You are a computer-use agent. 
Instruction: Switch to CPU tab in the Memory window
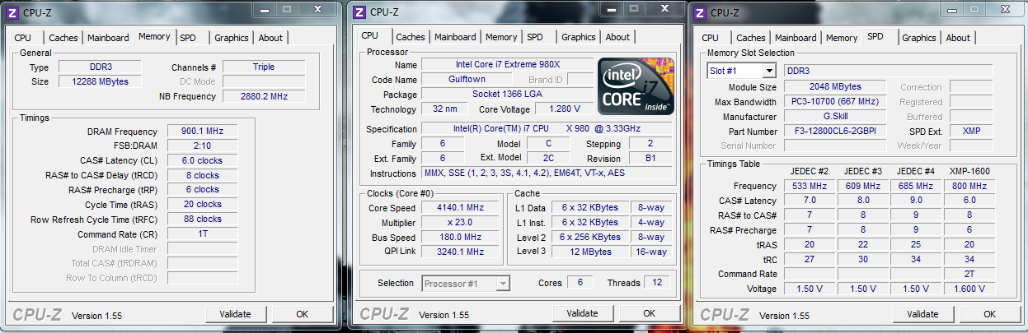tap(22, 38)
